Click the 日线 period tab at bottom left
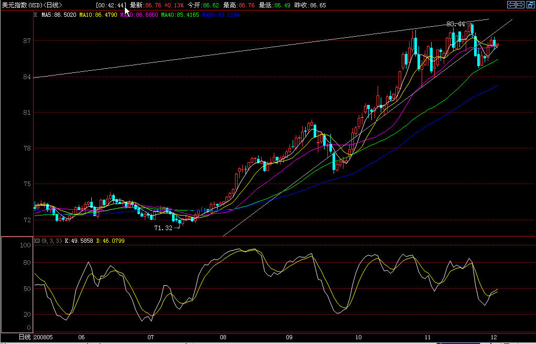The height and width of the screenshot is (344, 536). tap(25, 337)
